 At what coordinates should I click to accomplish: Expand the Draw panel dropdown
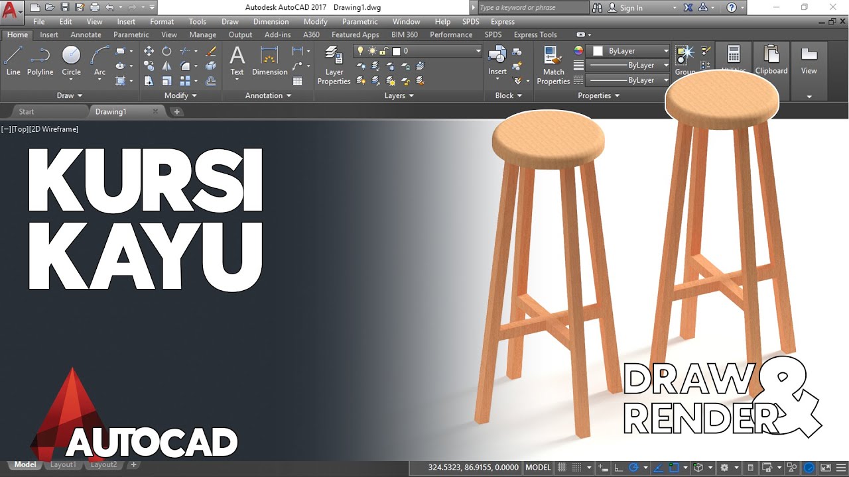pyautogui.click(x=69, y=95)
